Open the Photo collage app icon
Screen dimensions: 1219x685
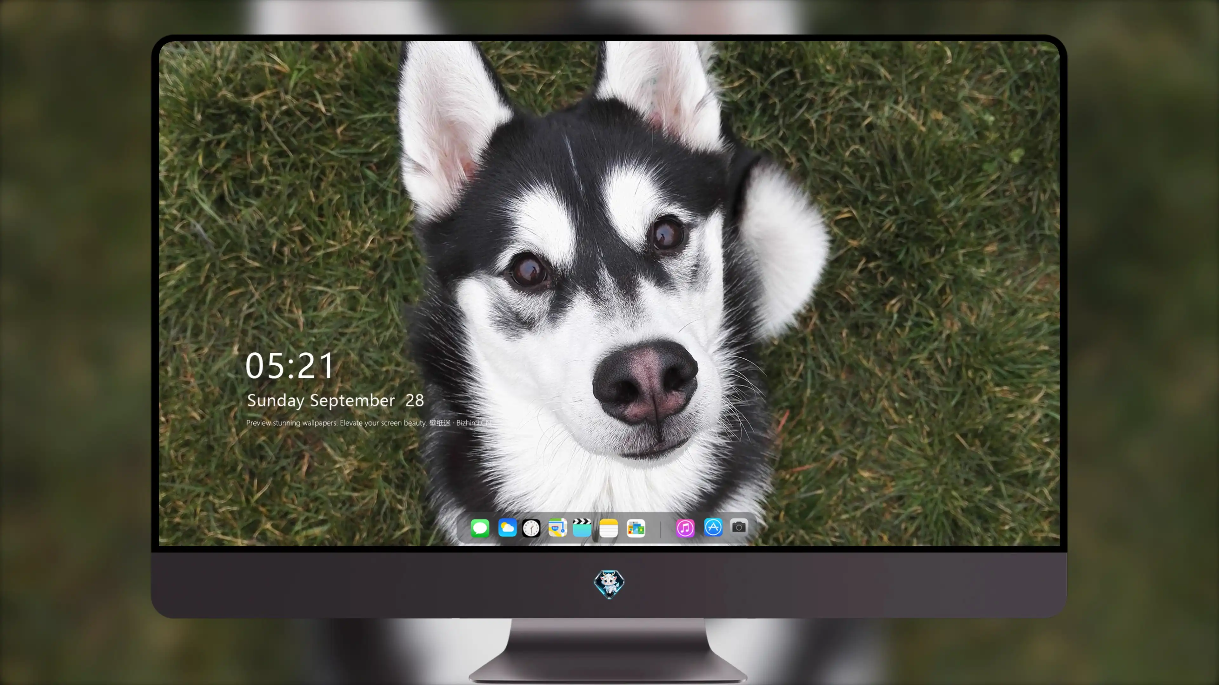click(x=636, y=528)
